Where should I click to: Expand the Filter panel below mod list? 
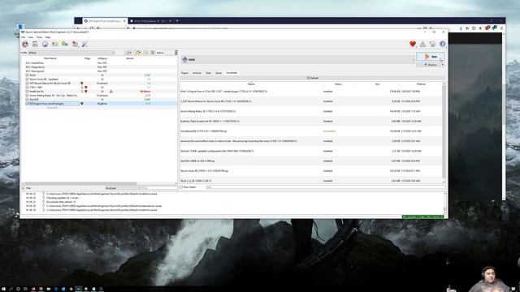[x=24, y=188]
